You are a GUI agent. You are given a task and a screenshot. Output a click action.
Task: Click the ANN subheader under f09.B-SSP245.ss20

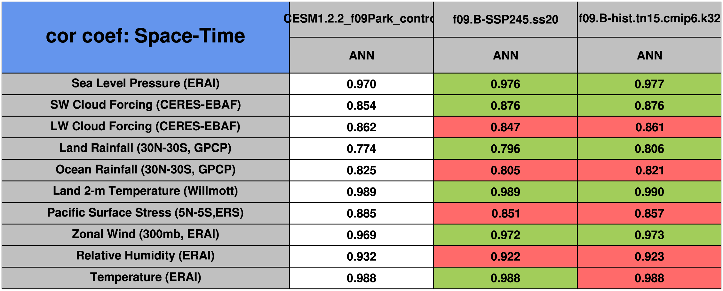click(505, 55)
